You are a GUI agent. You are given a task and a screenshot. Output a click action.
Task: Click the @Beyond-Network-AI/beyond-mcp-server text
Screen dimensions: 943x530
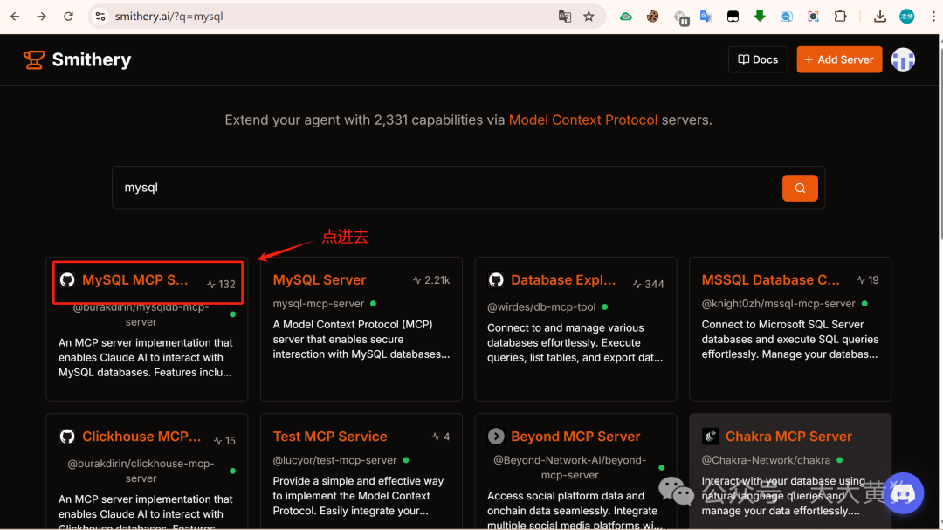coord(569,467)
